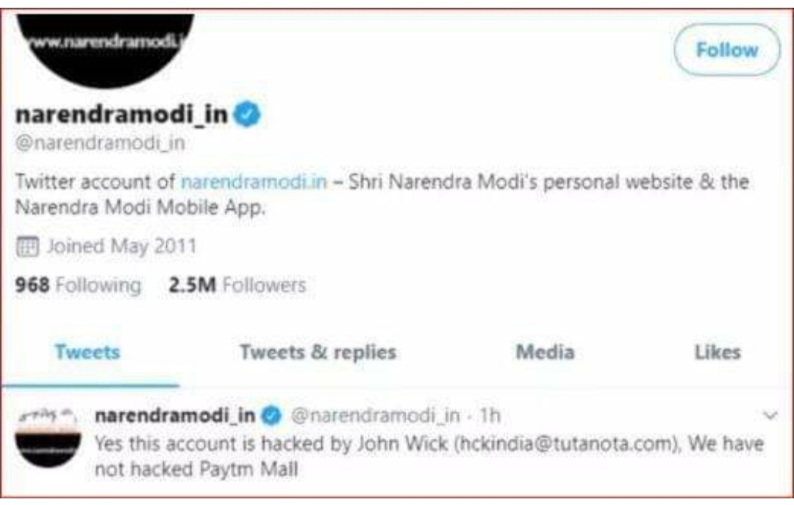Click the tweet's 1h timestamp
The height and width of the screenshot is (505, 794).
pyautogui.click(x=490, y=416)
